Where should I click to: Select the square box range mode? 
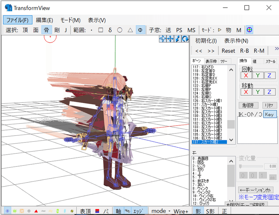100,30
